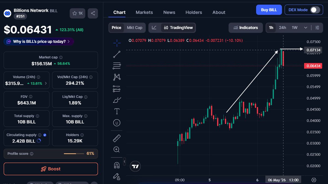
Task: Select the 24h timeframe
Action: [x=282, y=28]
